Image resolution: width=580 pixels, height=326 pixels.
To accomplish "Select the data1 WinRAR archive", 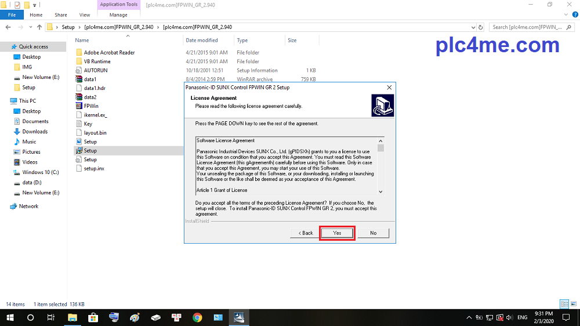I will pyautogui.click(x=90, y=79).
